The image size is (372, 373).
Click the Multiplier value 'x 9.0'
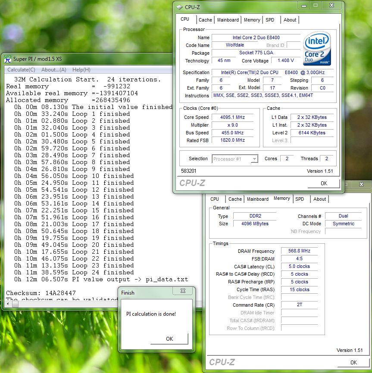(232, 125)
